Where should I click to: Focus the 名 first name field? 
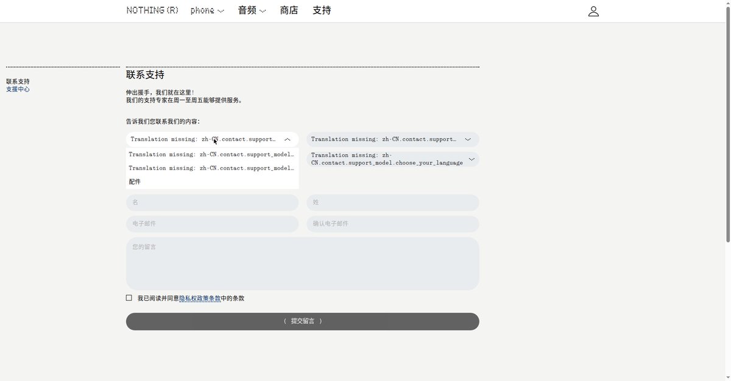pos(212,202)
